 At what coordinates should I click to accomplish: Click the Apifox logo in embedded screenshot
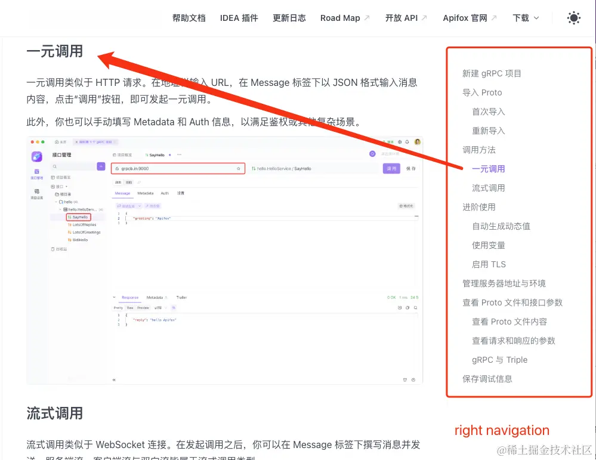point(37,156)
